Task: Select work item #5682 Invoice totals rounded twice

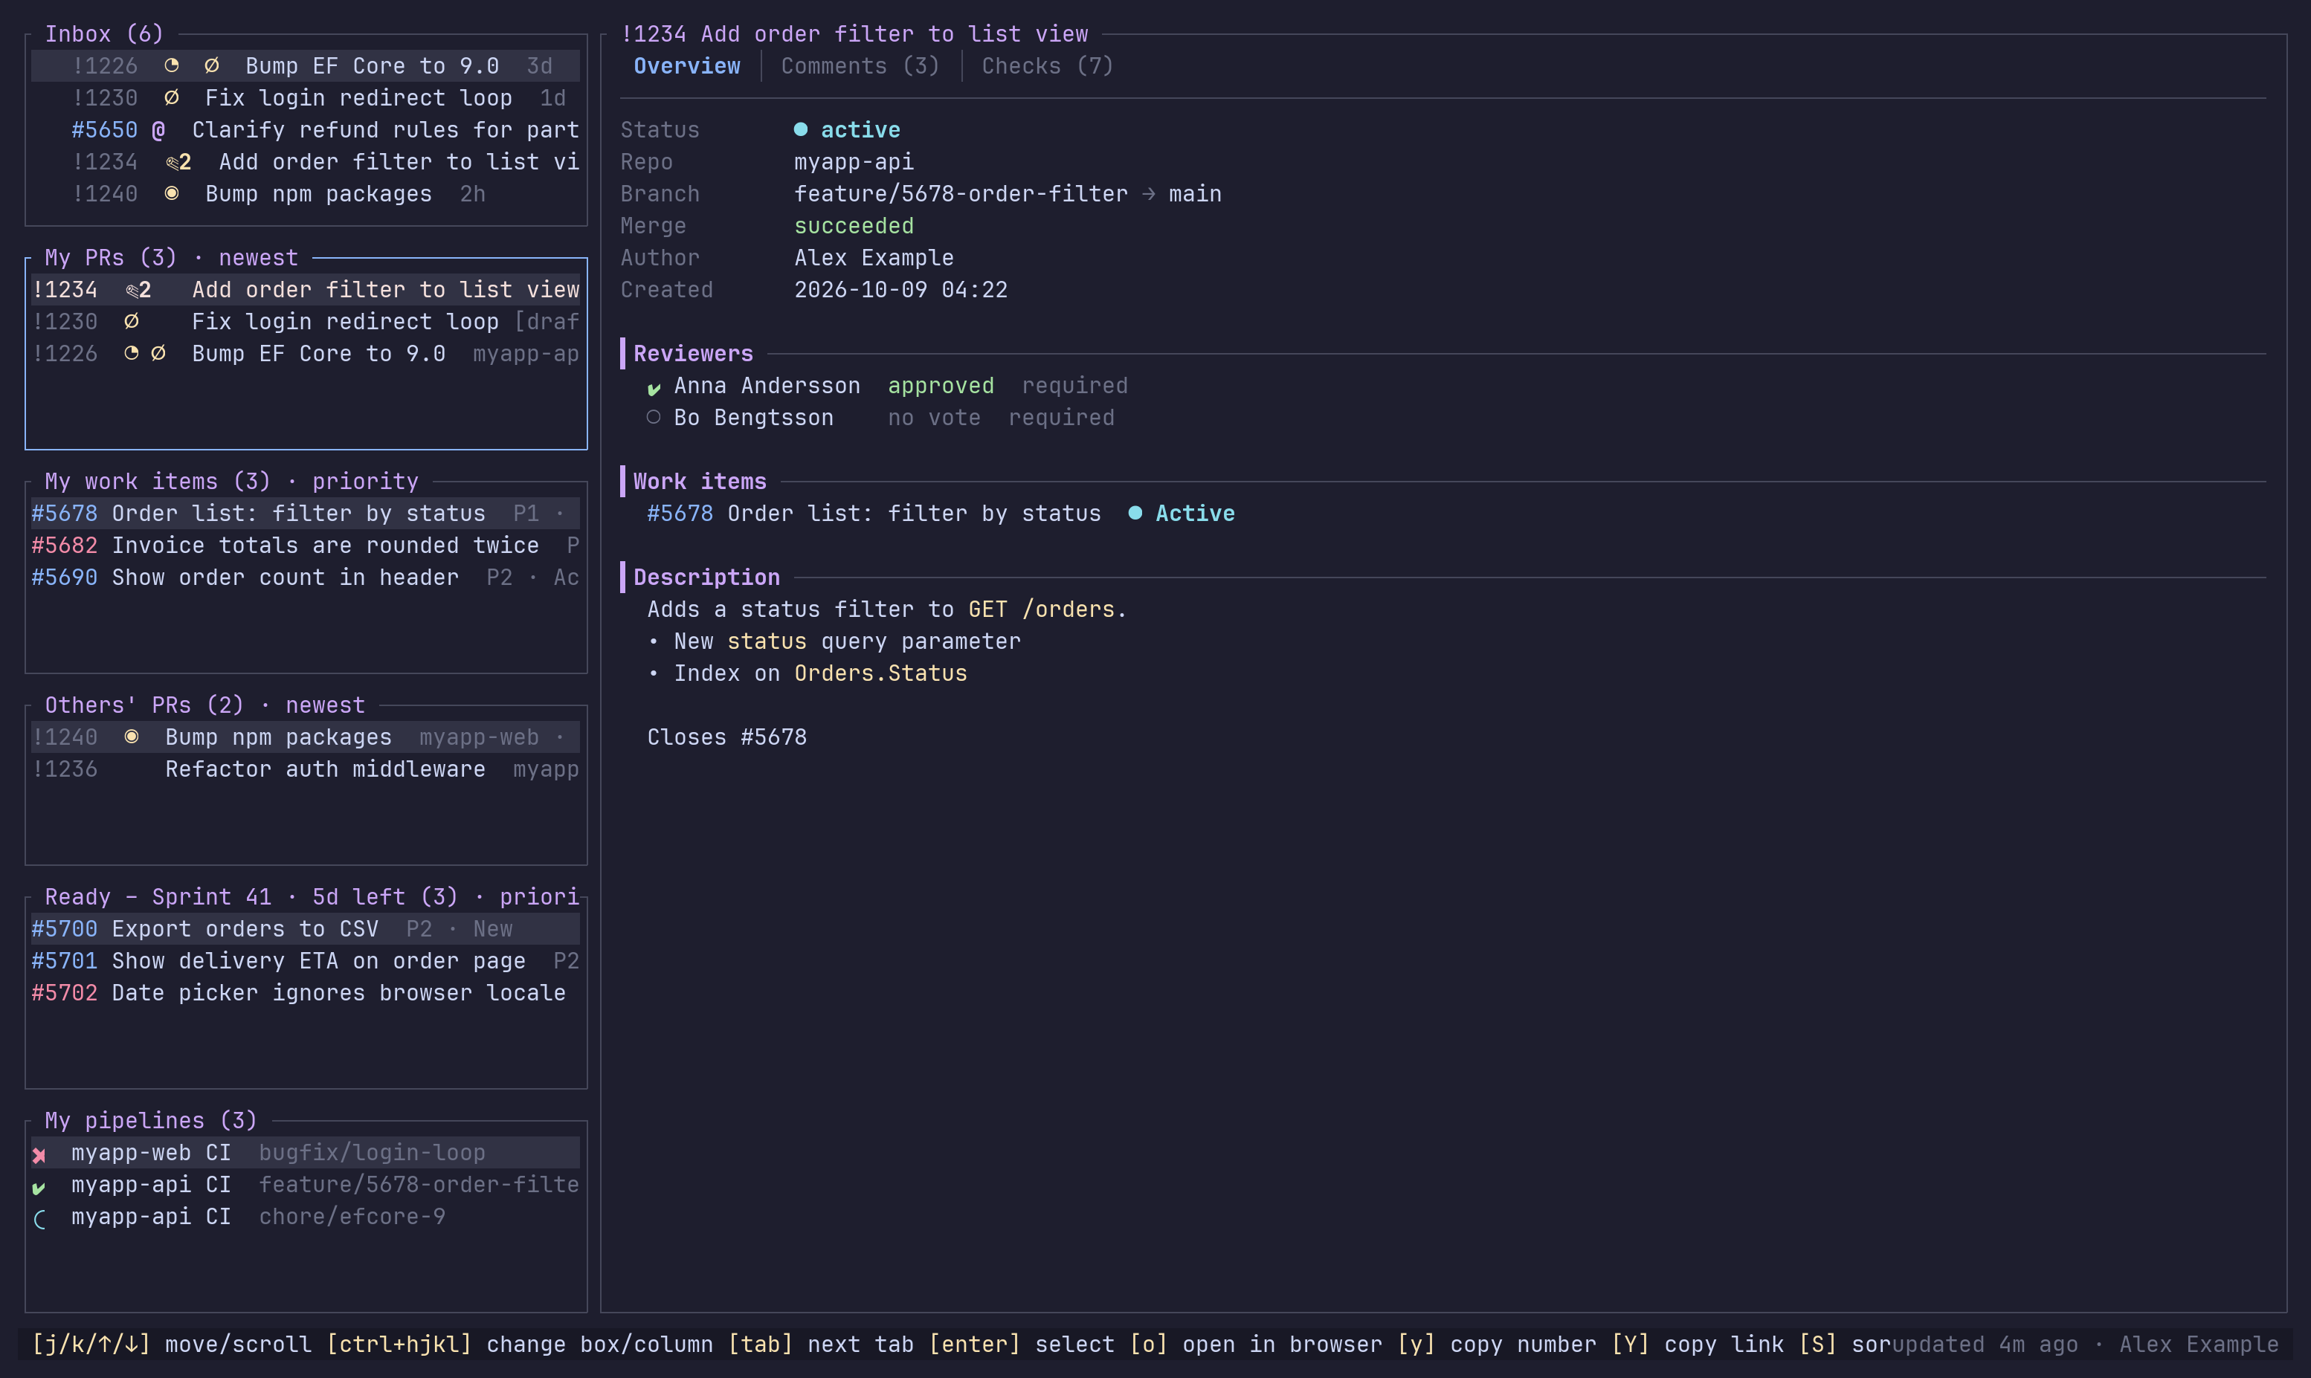Action: (x=306, y=546)
